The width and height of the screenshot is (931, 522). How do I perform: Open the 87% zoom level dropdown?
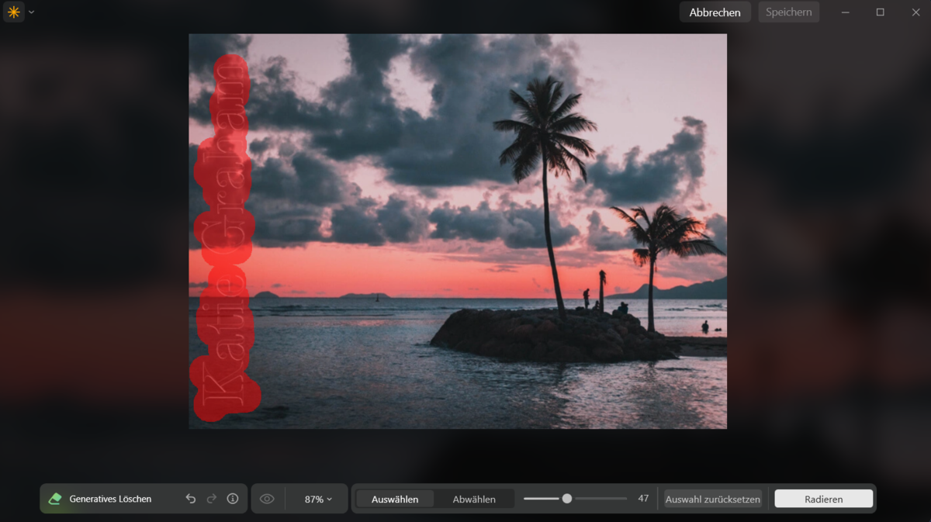(317, 499)
